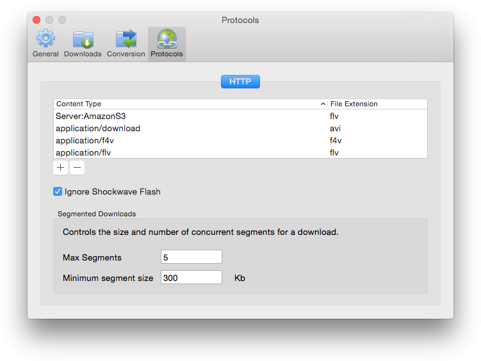Click the Max Segments input field
The height and width of the screenshot is (361, 481).
coord(192,257)
